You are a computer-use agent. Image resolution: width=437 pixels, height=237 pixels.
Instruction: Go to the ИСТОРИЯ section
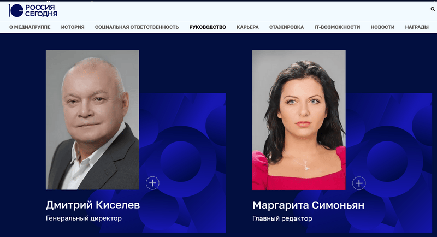coord(73,27)
